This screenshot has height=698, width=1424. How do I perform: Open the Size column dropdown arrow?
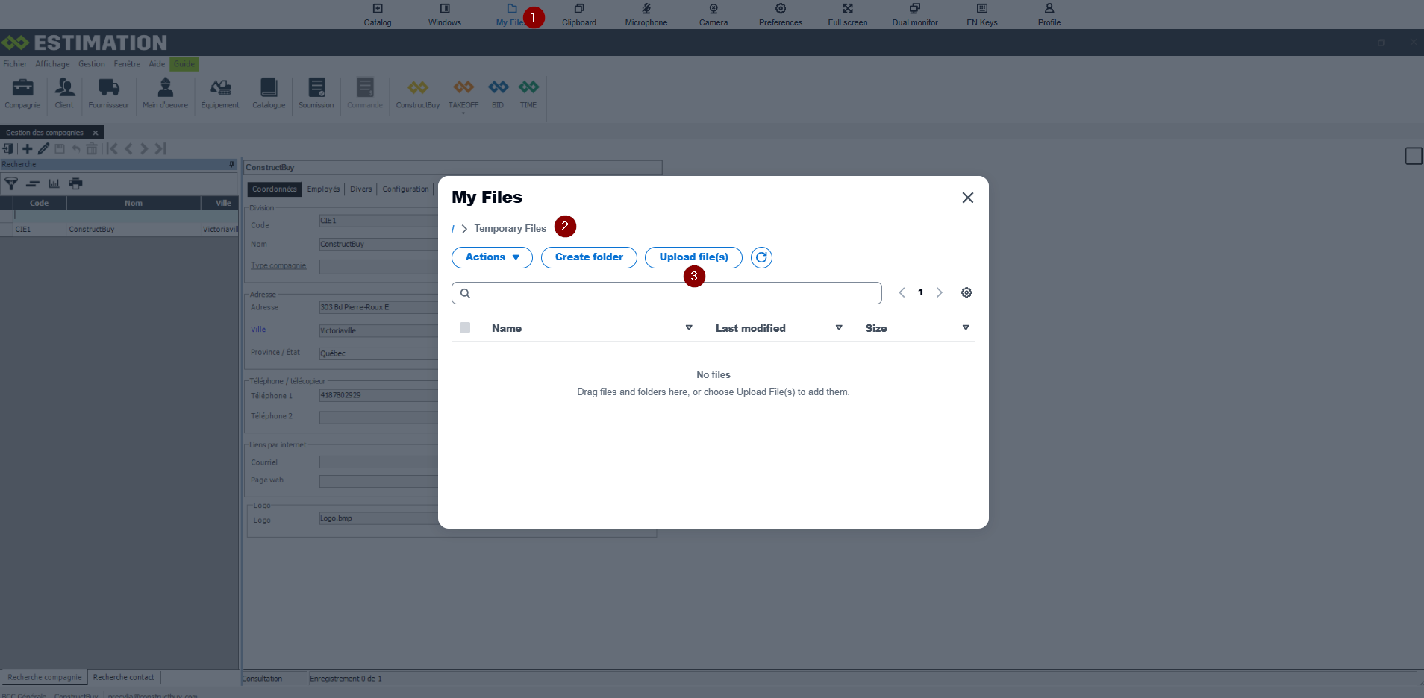pos(966,328)
